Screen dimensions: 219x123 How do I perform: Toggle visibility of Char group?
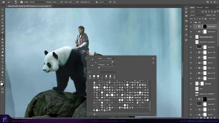coord(191,22)
